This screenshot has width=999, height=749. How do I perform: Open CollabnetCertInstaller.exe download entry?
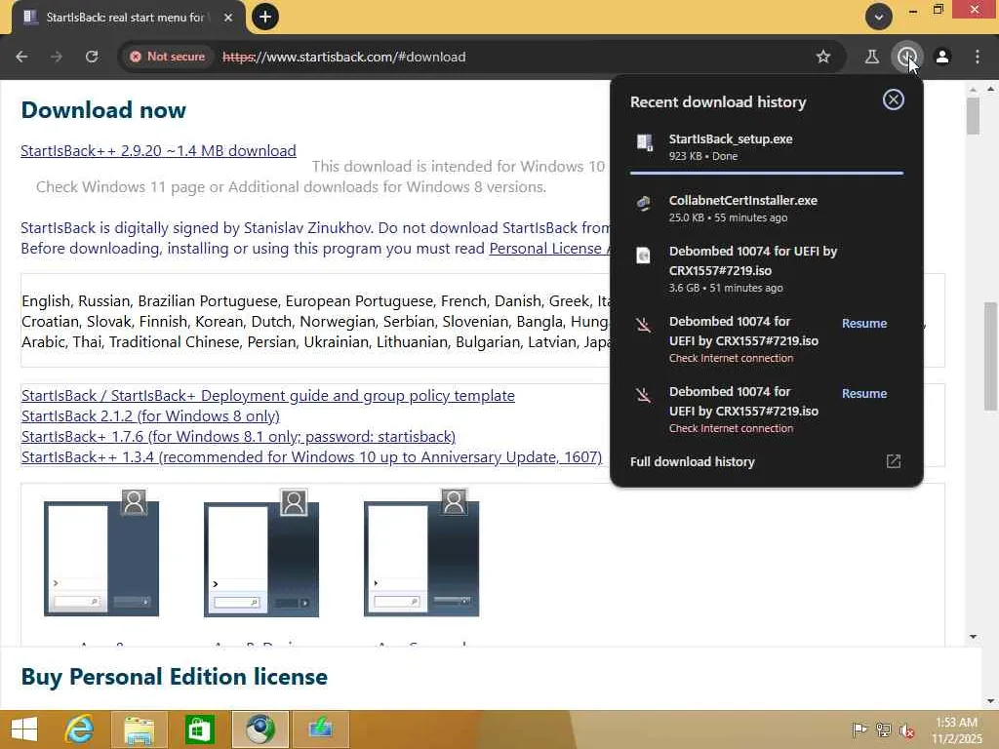click(767, 209)
